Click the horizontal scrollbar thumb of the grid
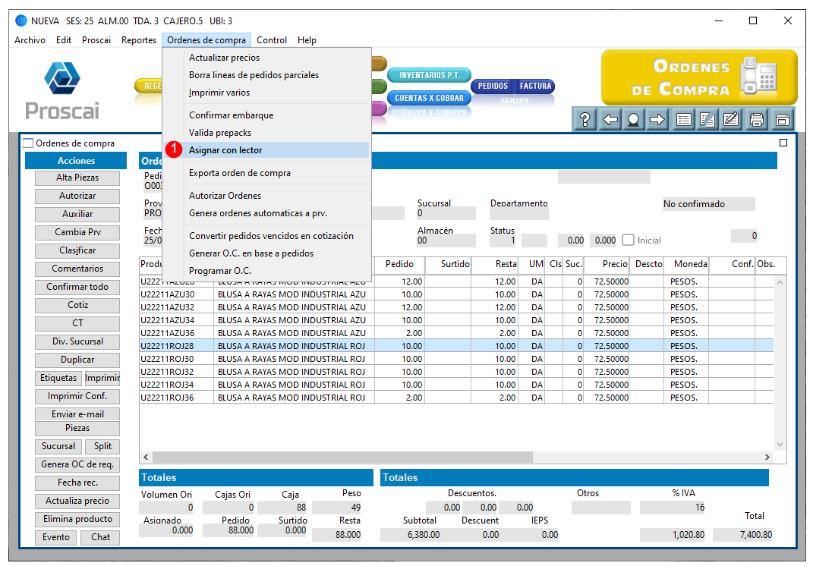Image resolution: width=813 pixels, height=566 pixels. point(342,458)
